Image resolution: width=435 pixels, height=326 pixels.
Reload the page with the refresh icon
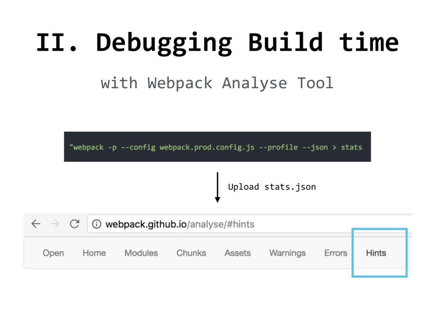pos(75,223)
